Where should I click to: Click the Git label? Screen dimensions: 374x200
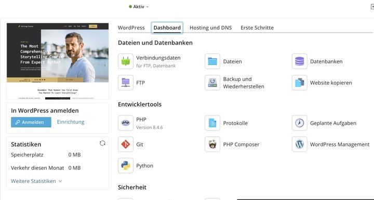(140, 144)
